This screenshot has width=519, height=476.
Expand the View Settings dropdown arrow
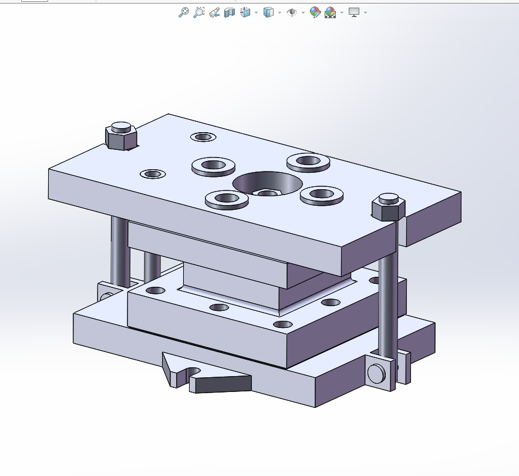pyautogui.click(x=365, y=12)
